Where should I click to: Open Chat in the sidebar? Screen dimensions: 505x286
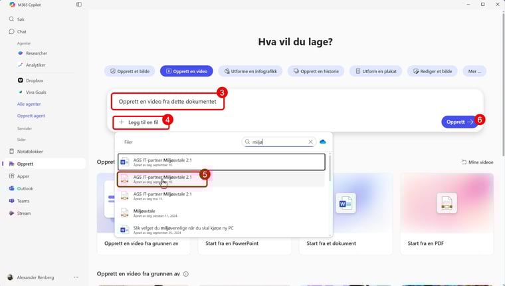pos(18,32)
